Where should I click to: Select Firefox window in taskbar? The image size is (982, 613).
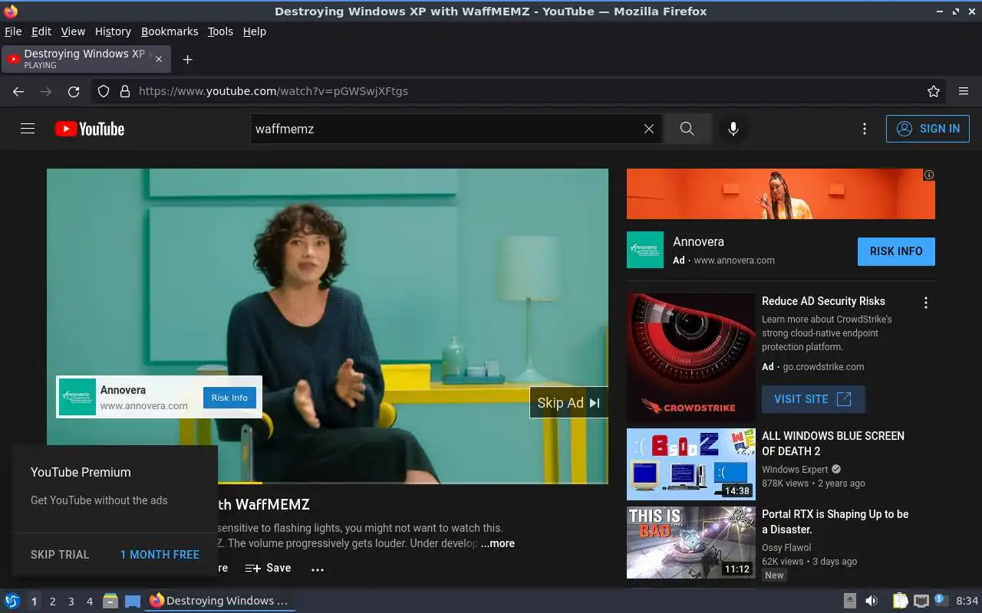[219, 601]
